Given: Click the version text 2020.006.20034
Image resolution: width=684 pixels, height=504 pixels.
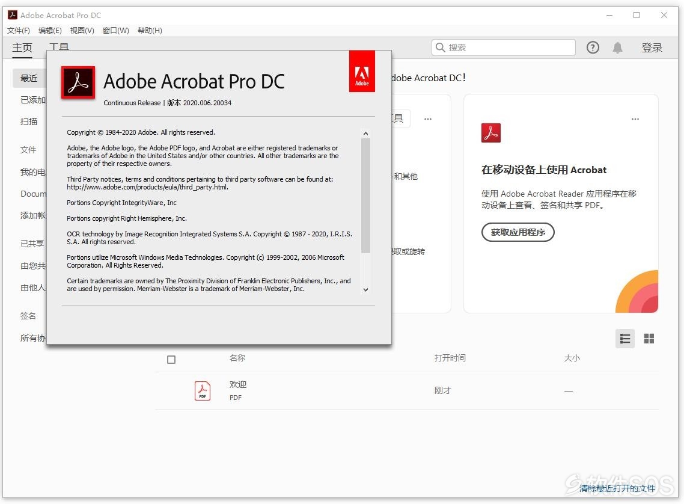Looking at the screenshot, I should (207, 103).
